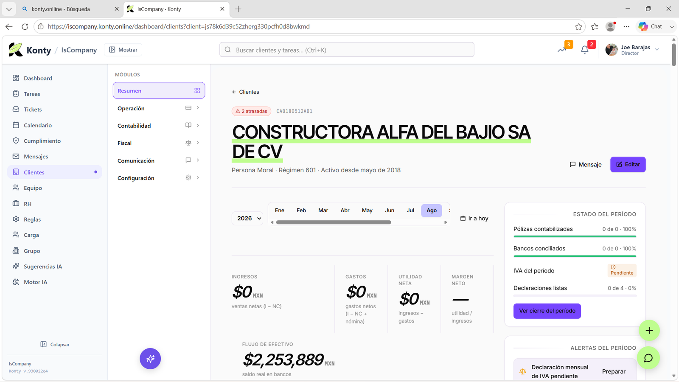Click the month scrollbar right arrow
Viewport: 679px width, 382px height.
coord(446,222)
